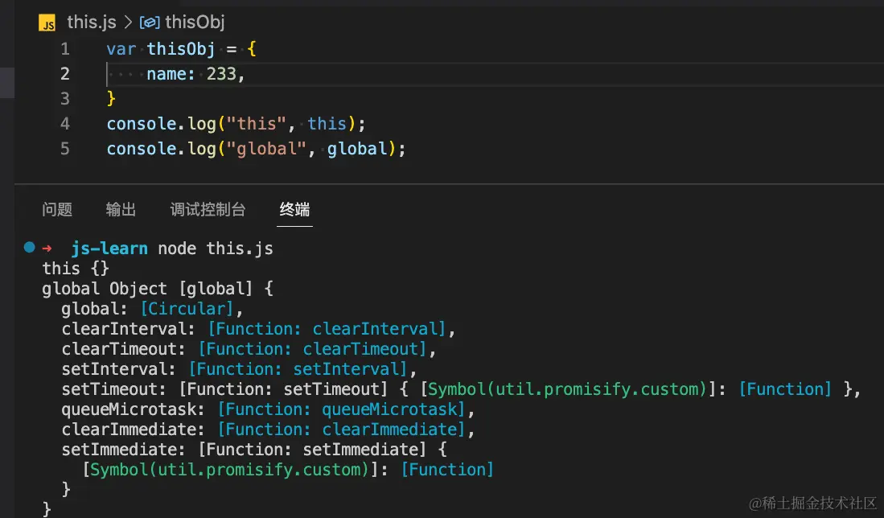
Task: Click [Function: clearInterval] in terminal output
Action: (x=327, y=328)
